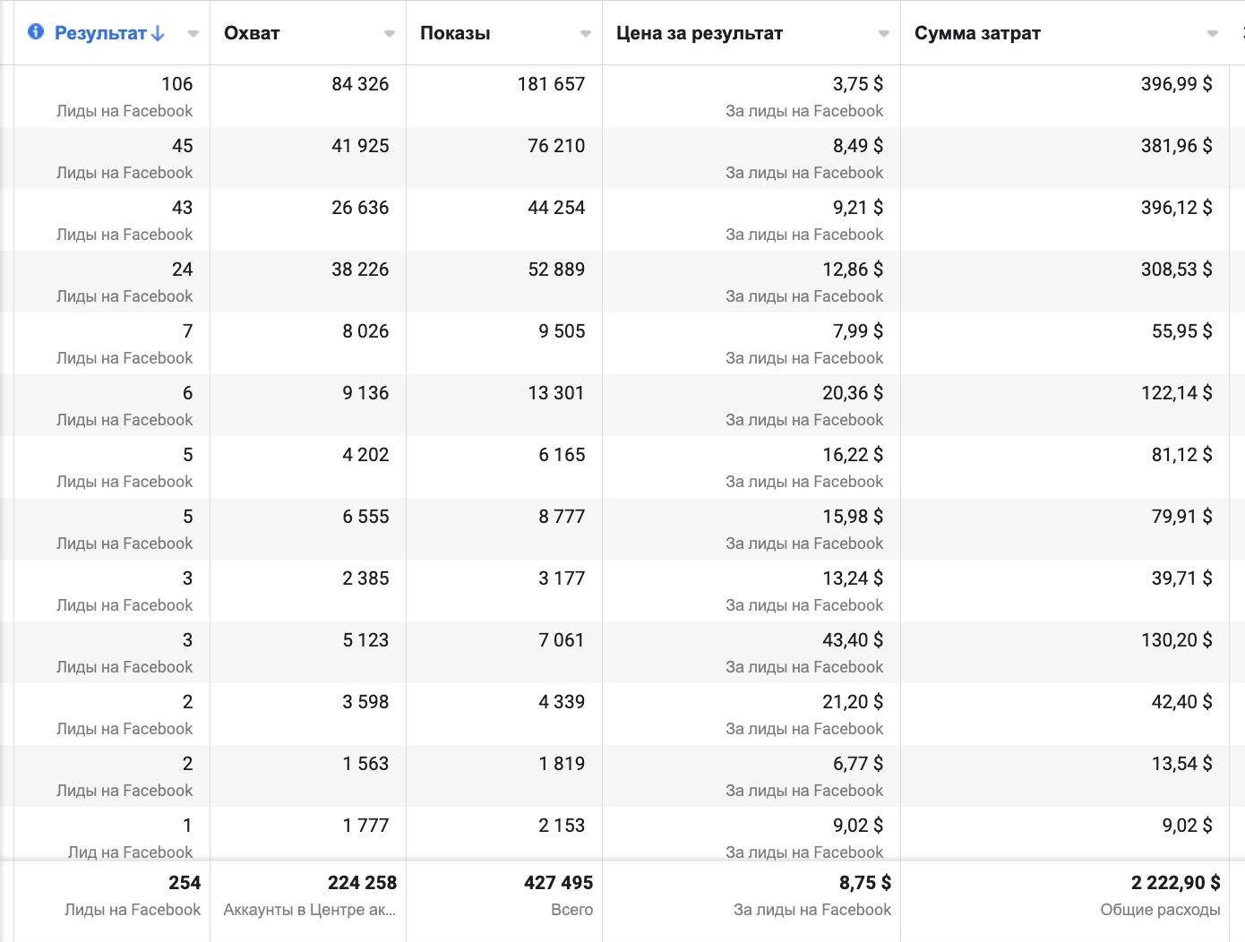This screenshot has width=1245, height=942.
Task: Expand the Цена за результат dropdown arrow
Action: point(884,34)
